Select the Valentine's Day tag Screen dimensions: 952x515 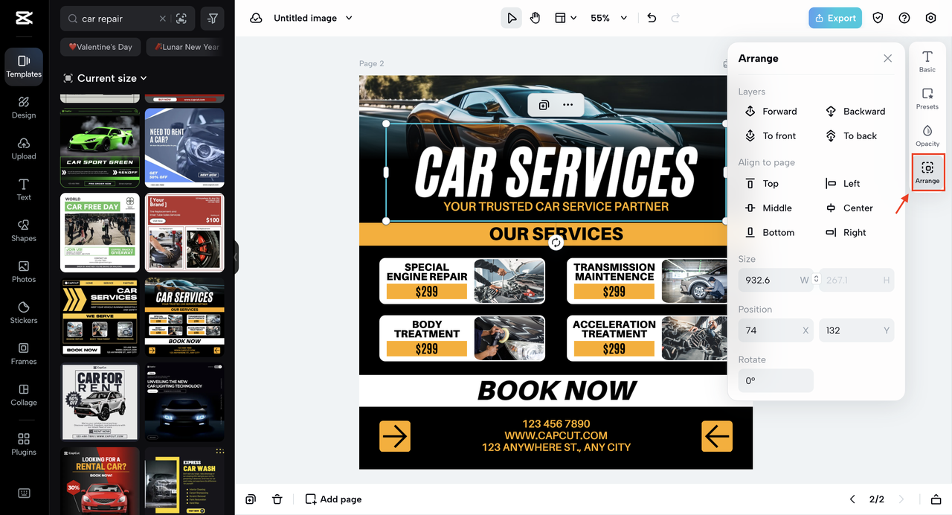100,47
